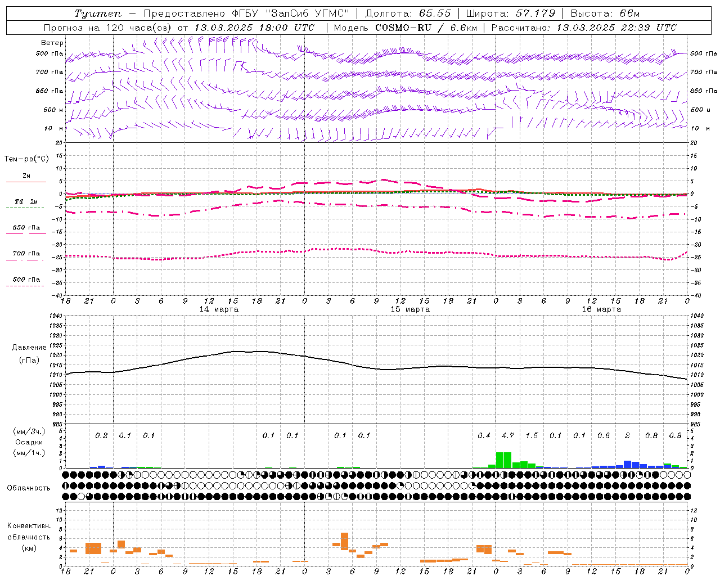This screenshot has height=576, width=720.
Task: Click the "Долгота: 65.55" longitude field
Action: [x=408, y=13]
